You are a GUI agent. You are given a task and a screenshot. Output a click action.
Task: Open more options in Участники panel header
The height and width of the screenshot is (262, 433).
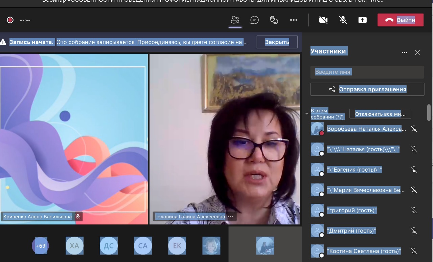pyautogui.click(x=404, y=52)
